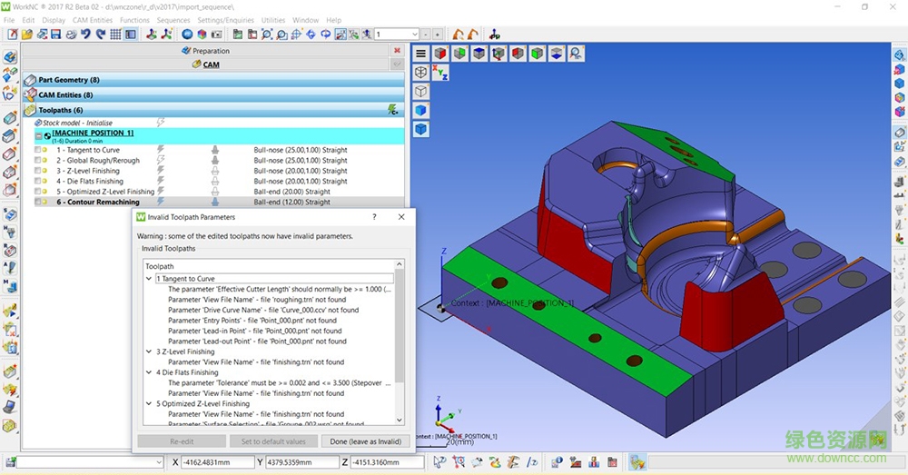Click the Toolpaths lightning calculate icon
The image size is (908, 475).
(x=392, y=110)
